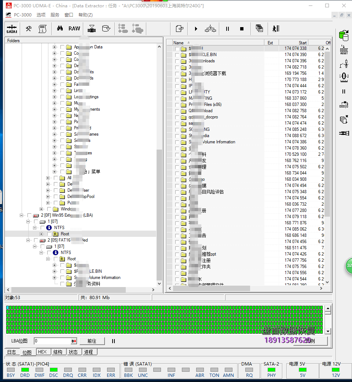Click the connector plug icon in sidebar
352x382 pixels.
344,133
